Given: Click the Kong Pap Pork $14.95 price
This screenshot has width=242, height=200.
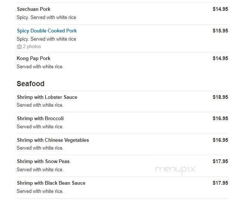Looking at the screenshot, I should pos(220,58).
